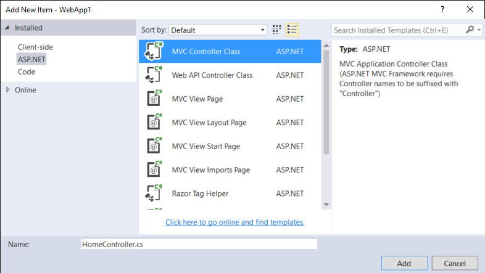The height and width of the screenshot is (273, 485).
Task: Expand the Online templates node
Action: (8, 90)
